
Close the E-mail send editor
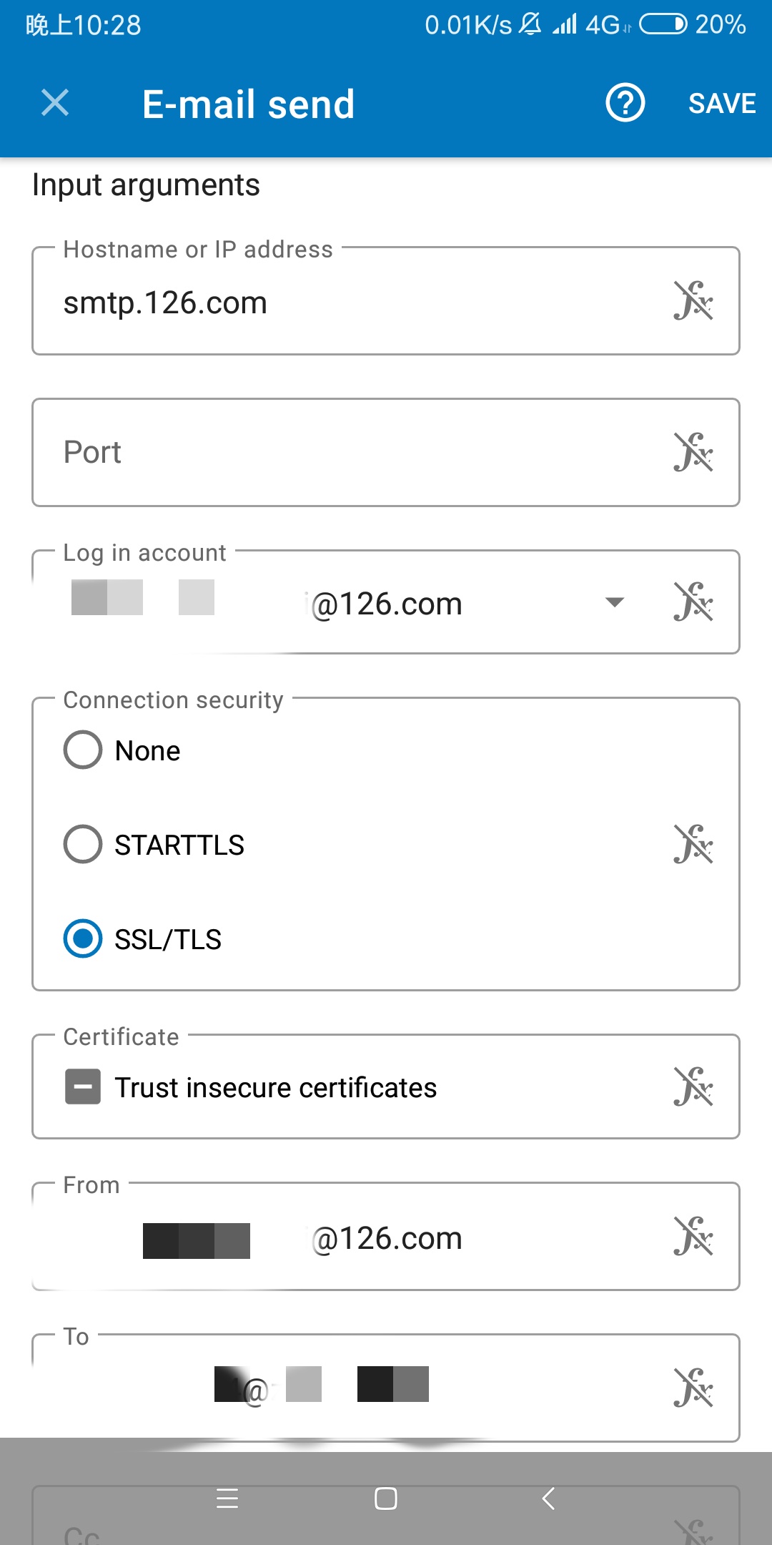coord(55,103)
